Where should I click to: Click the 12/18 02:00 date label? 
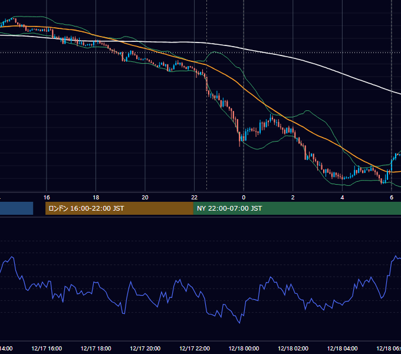pos(293,348)
